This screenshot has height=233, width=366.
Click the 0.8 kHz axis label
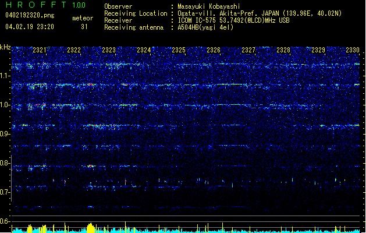5,163
